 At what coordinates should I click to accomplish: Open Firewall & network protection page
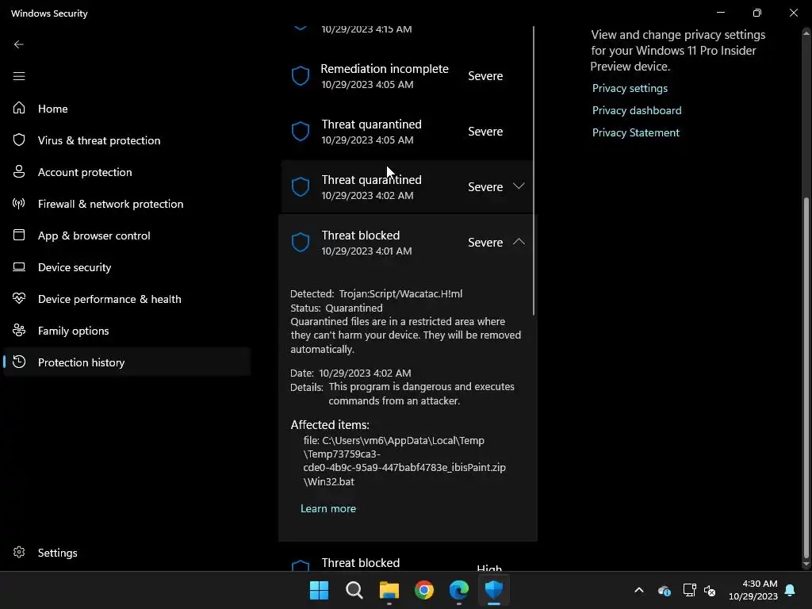pyautogui.click(x=128, y=204)
